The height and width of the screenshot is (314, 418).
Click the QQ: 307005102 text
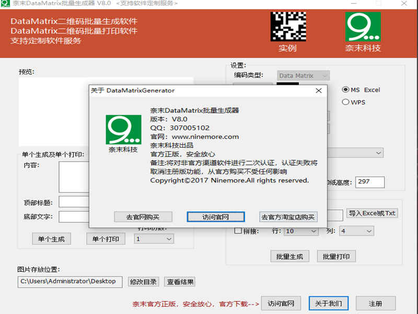click(x=180, y=128)
